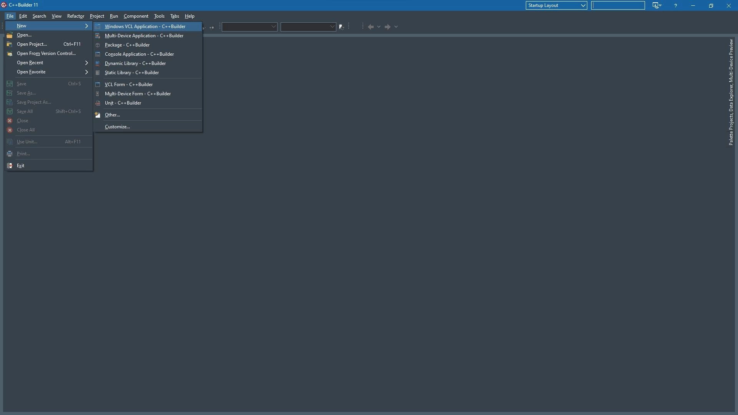Image resolution: width=738 pixels, height=415 pixels.
Task: Select New in the File menu
Action: pyautogui.click(x=49, y=26)
